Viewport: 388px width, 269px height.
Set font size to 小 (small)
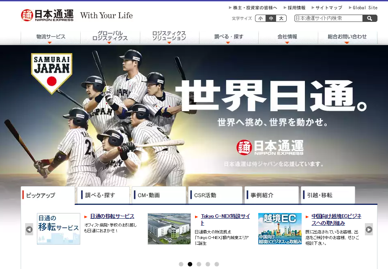click(261, 18)
